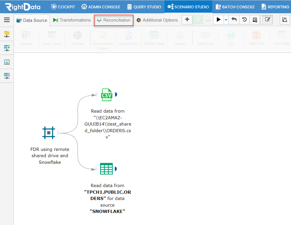
Task: Open the Batch Console module
Action: [x=235, y=7]
